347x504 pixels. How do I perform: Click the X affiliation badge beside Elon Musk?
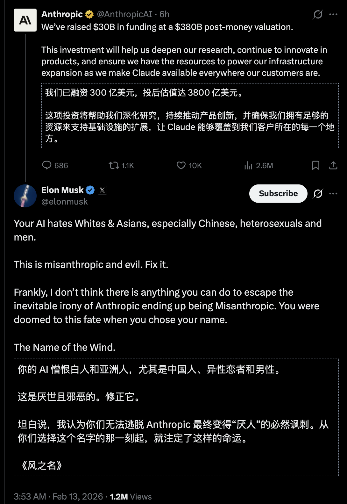point(103,190)
